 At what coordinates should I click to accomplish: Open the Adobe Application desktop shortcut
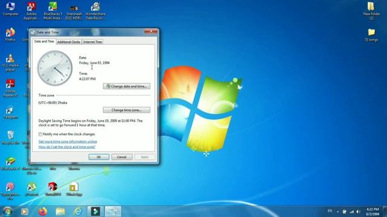[31, 11]
